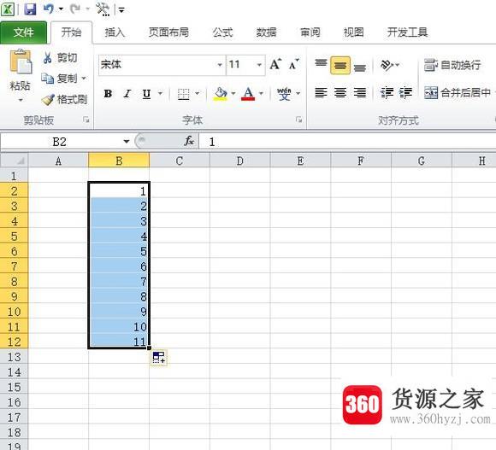The height and width of the screenshot is (450, 496).
Task: Select the cell containing 10 in column B
Action: tap(119, 327)
